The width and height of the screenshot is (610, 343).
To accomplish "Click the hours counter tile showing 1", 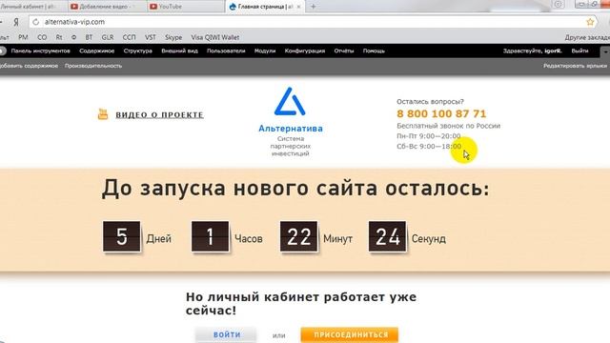I will coord(210,236).
